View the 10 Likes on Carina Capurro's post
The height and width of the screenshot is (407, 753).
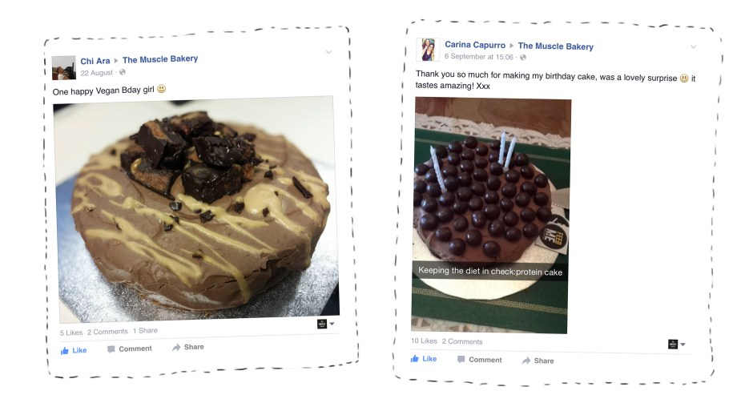pyautogui.click(x=424, y=341)
